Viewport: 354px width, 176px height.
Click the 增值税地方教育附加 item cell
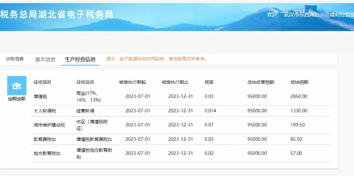(94, 153)
